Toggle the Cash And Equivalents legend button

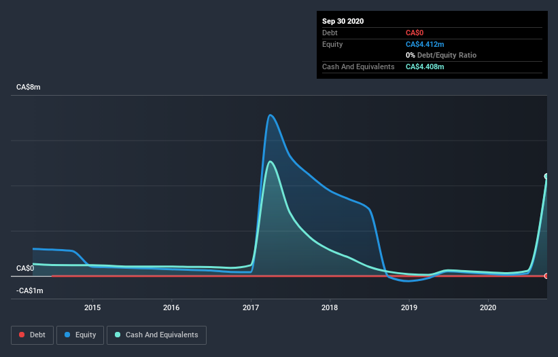156,335
